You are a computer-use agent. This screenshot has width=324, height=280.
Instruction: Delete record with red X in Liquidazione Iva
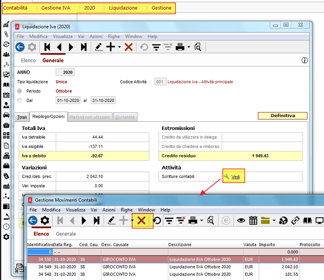click(x=129, y=47)
